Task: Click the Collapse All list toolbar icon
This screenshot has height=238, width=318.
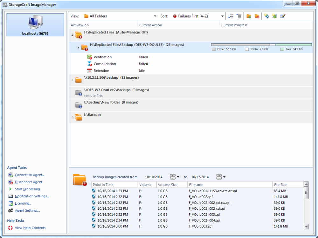Action: coord(239,16)
